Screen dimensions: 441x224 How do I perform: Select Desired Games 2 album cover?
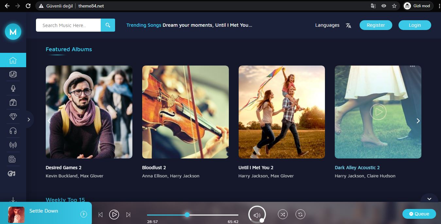[89, 112]
